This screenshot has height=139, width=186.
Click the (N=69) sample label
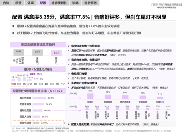tap(73, 107)
